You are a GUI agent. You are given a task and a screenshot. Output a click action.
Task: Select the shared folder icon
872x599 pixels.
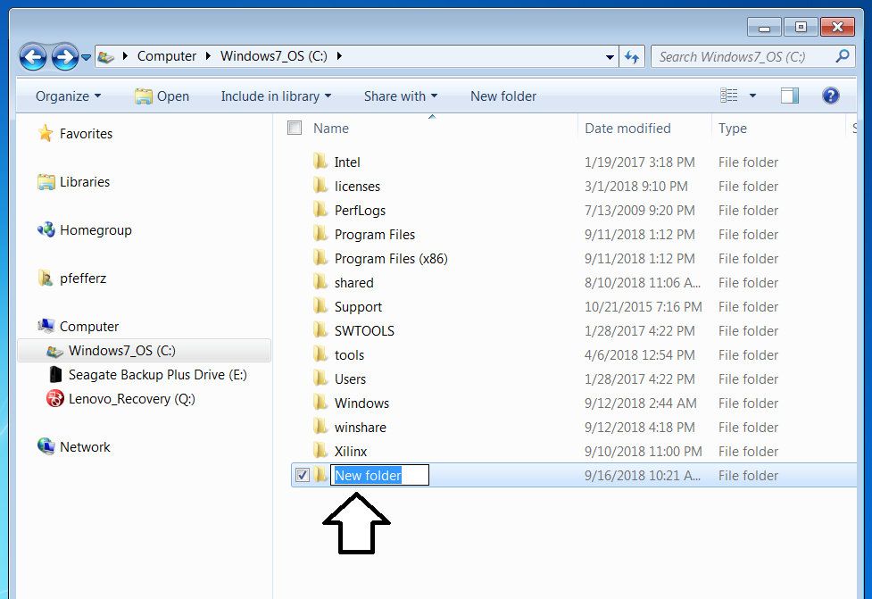tap(320, 282)
